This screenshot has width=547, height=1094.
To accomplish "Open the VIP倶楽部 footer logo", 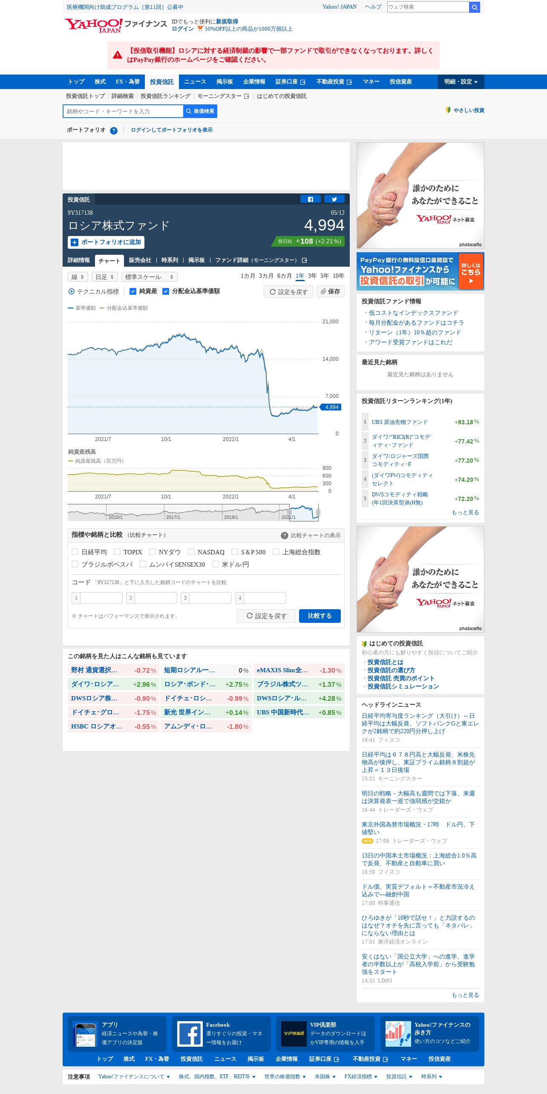I will point(294,1034).
